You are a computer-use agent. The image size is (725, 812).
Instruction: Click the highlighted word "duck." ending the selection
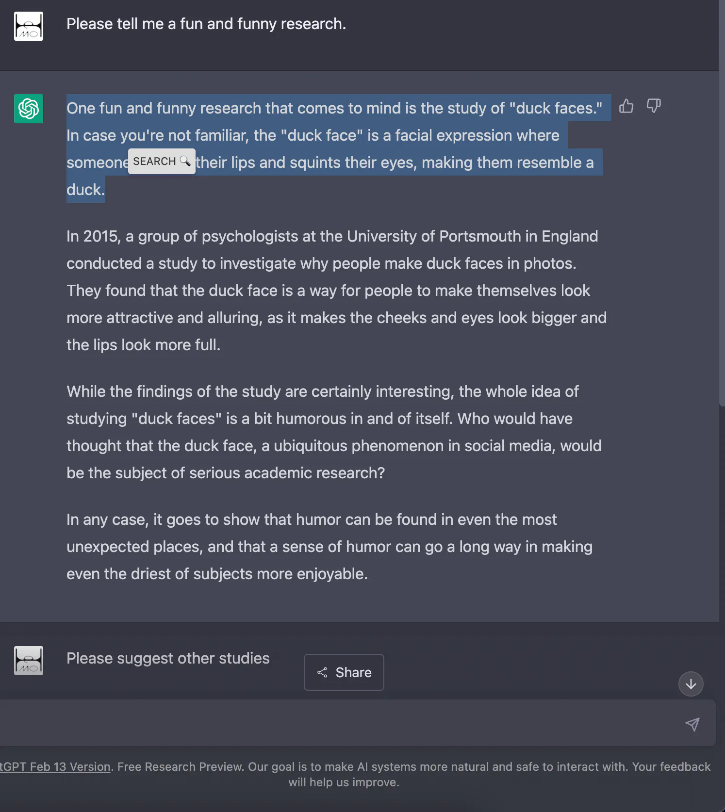pyautogui.click(x=85, y=190)
